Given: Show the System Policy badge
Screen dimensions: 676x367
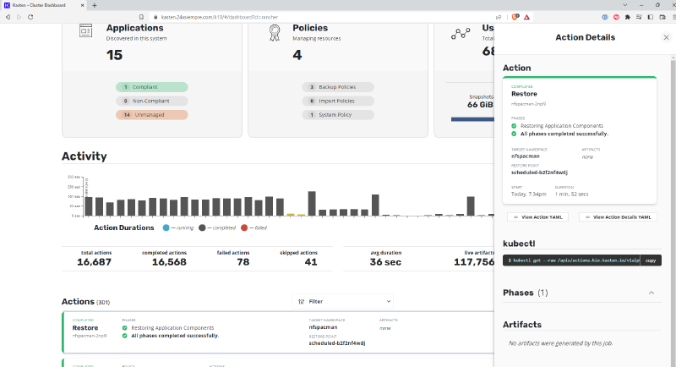Looking at the screenshot, I should tap(338, 115).
